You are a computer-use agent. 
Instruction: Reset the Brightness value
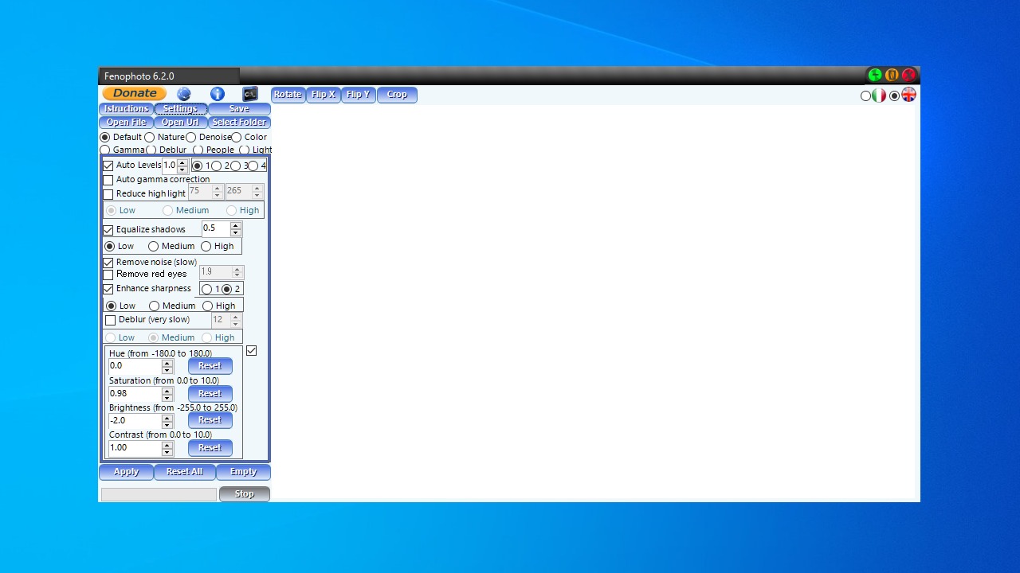click(x=210, y=420)
